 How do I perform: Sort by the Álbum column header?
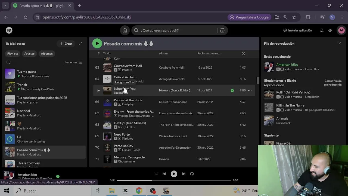tap(163, 53)
